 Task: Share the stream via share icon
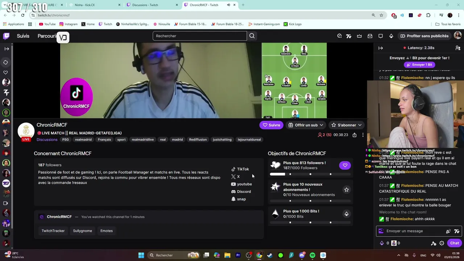point(355,135)
